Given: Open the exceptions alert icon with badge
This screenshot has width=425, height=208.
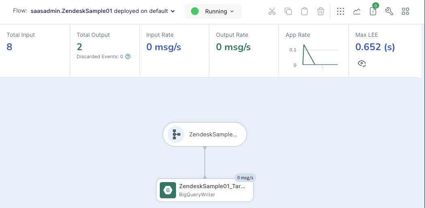Looking at the screenshot, I should (x=373, y=10).
